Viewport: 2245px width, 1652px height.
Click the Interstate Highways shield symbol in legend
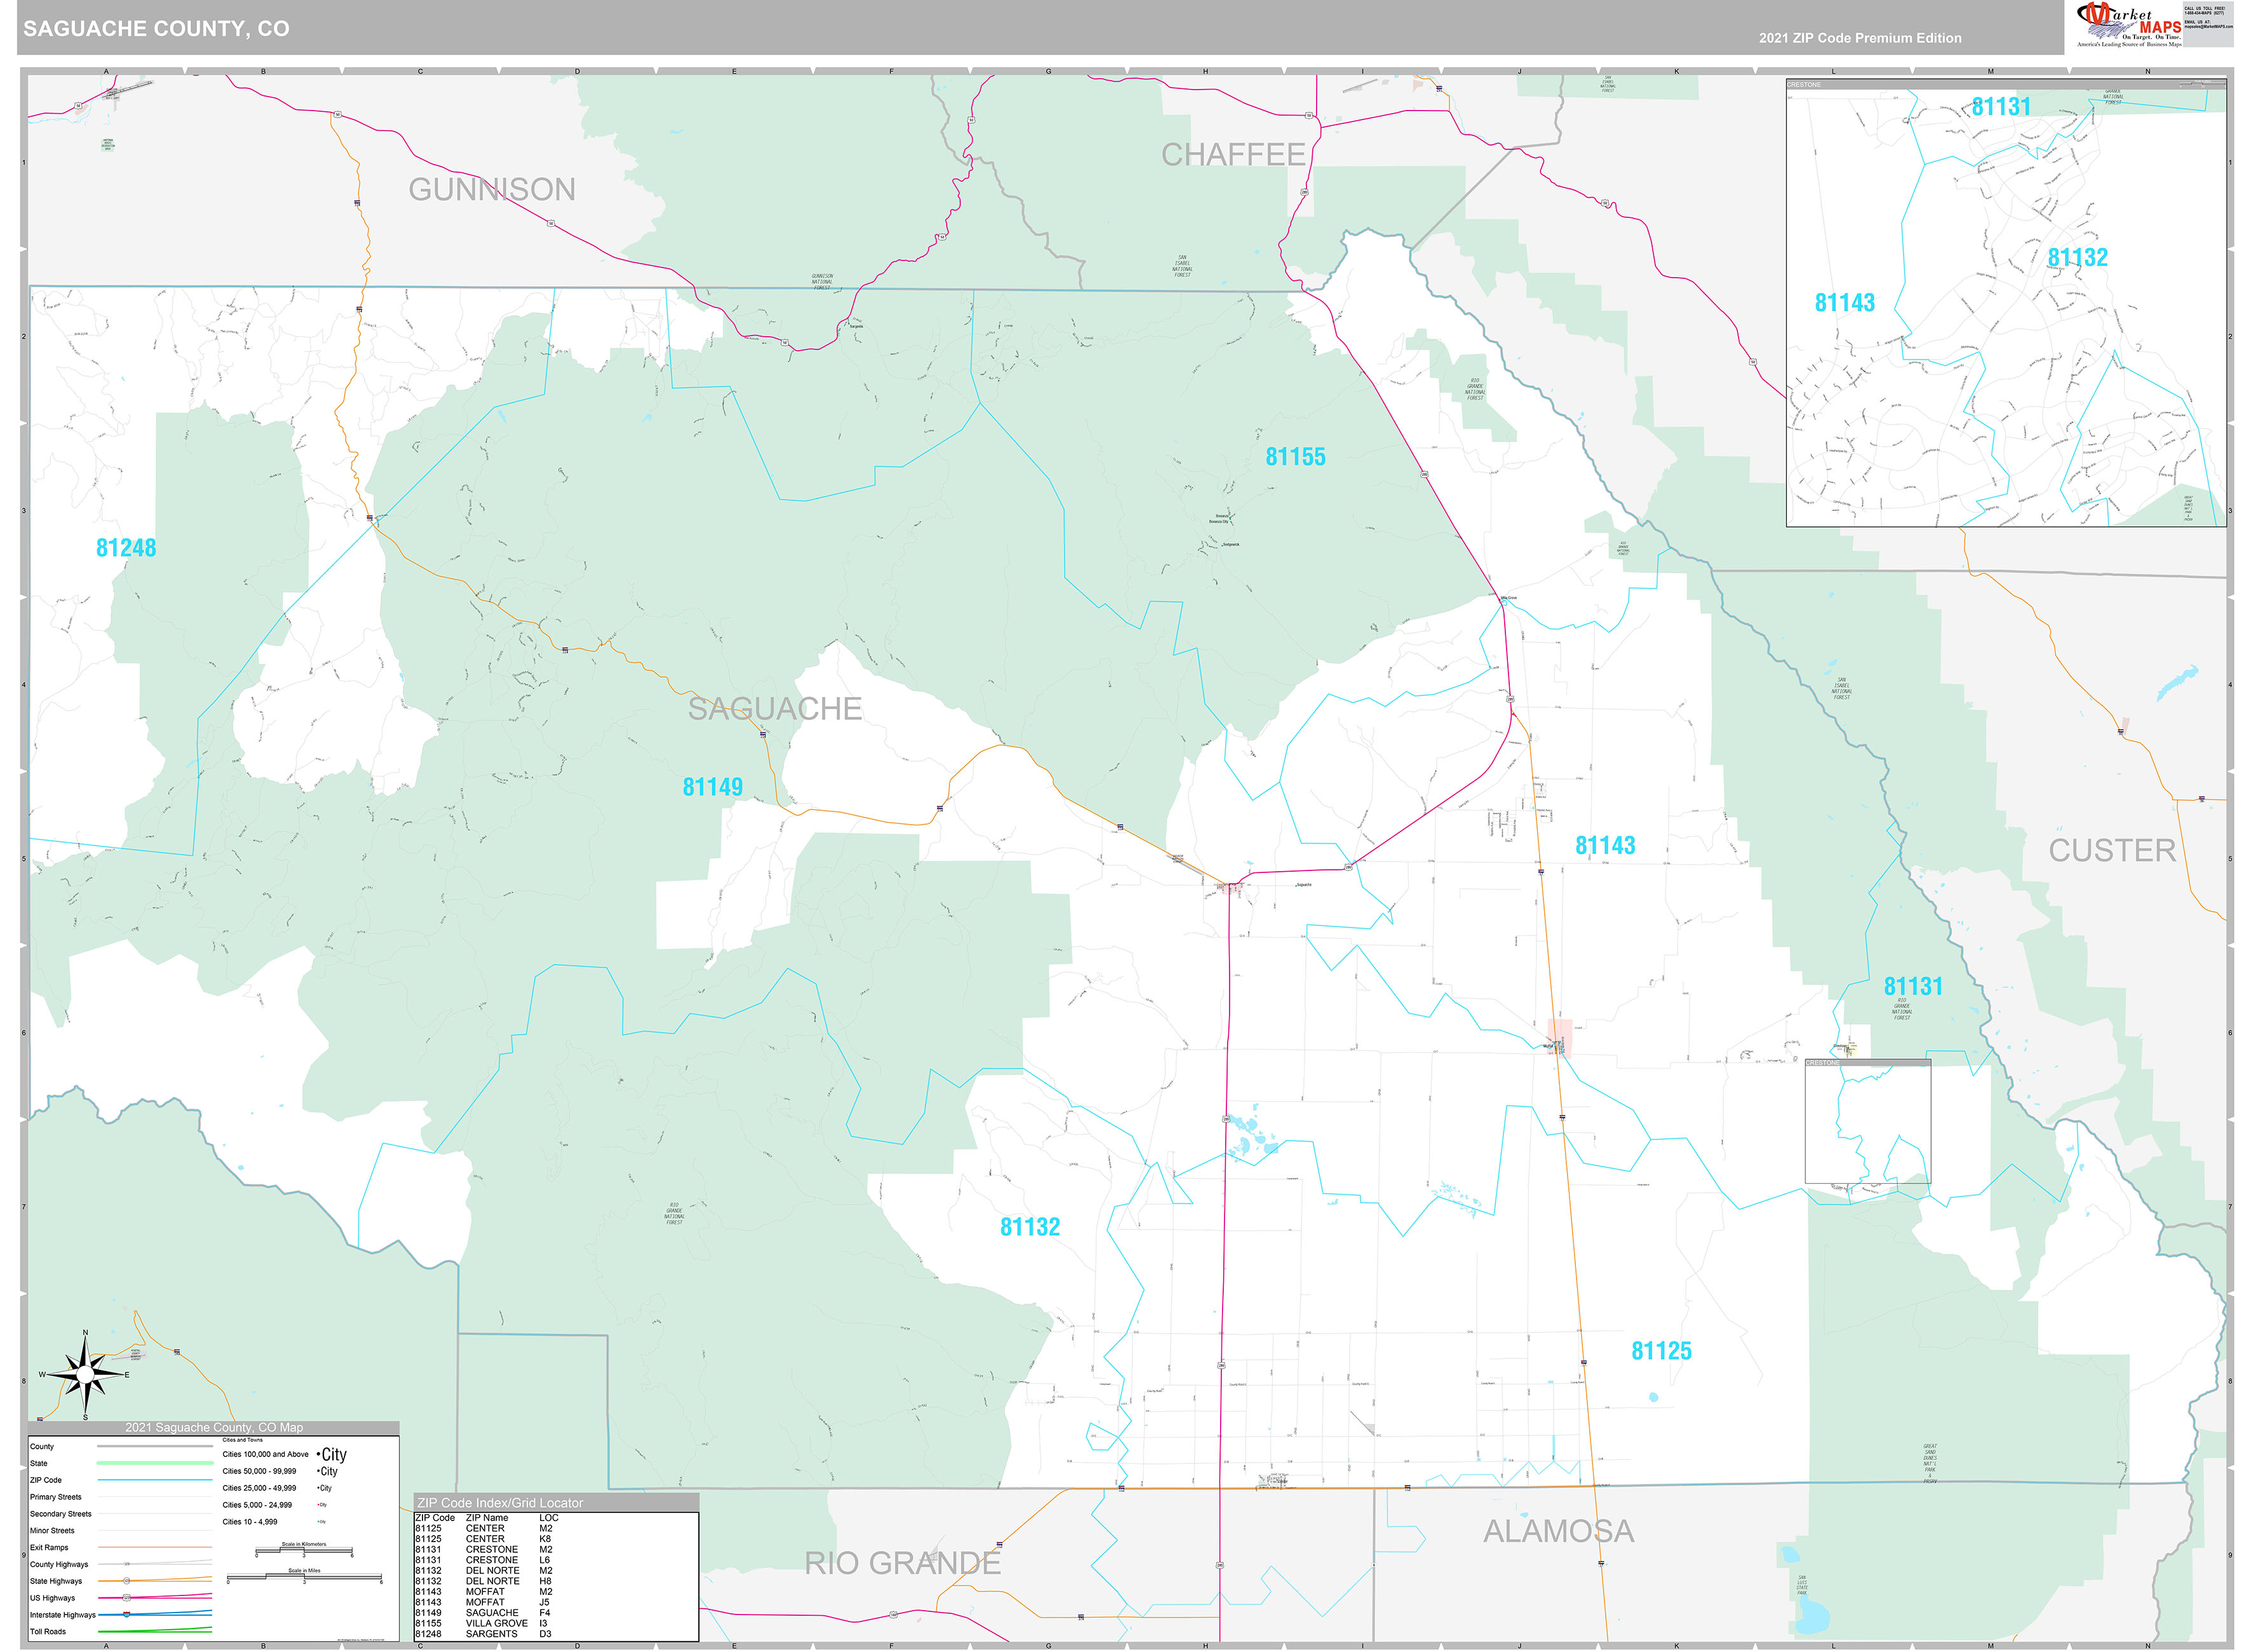coord(127,1615)
